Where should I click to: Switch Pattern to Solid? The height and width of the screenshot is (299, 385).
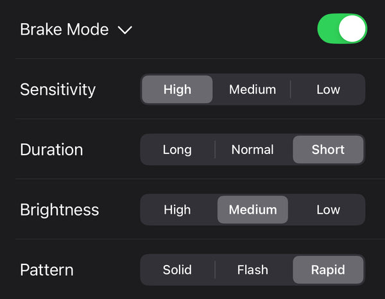pyautogui.click(x=177, y=270)
